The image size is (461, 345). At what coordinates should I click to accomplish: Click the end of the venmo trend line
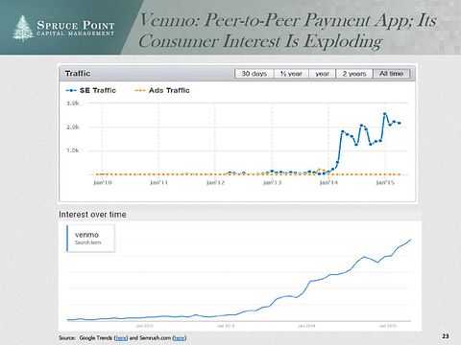pyautogui.click(x=410, y=240)
